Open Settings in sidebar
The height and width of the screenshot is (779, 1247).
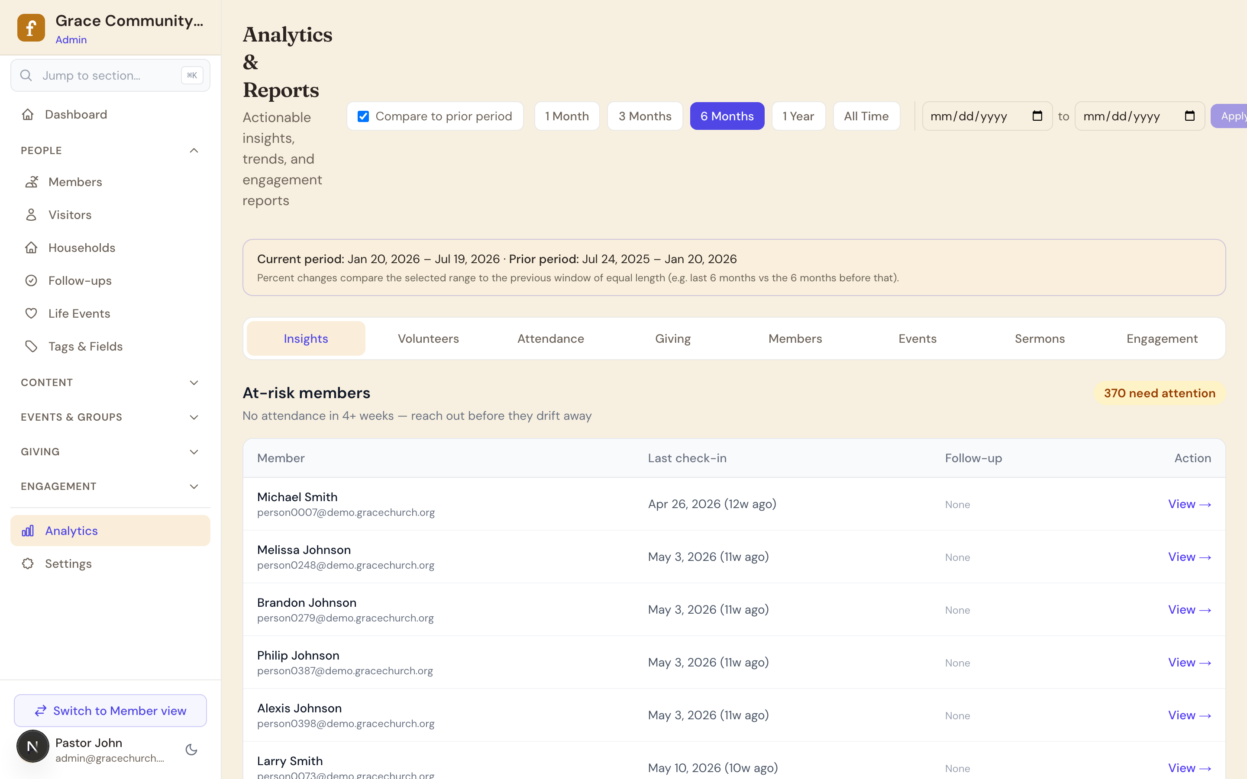tap(110, 563)
